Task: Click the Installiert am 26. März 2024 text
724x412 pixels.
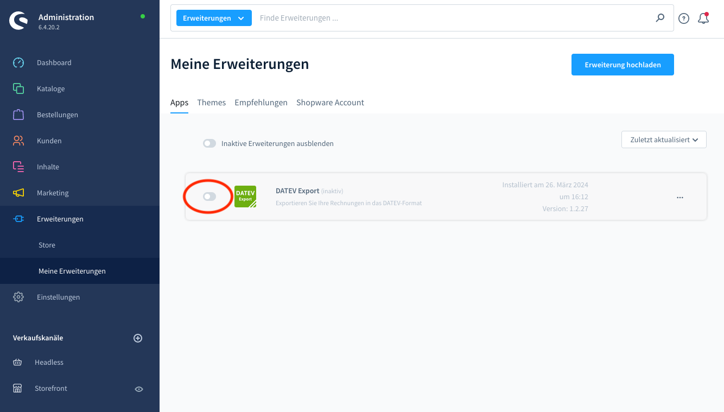Action: (545, 185)
